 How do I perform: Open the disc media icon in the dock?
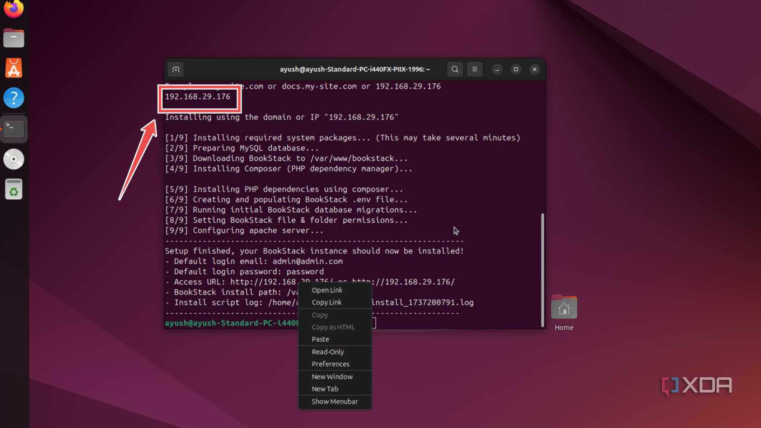coord(13,159)
